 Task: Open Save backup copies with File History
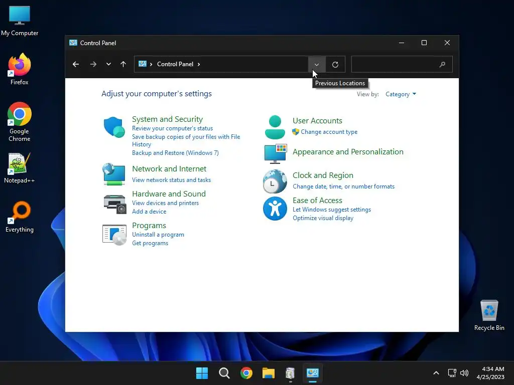(x=186, y=140)
